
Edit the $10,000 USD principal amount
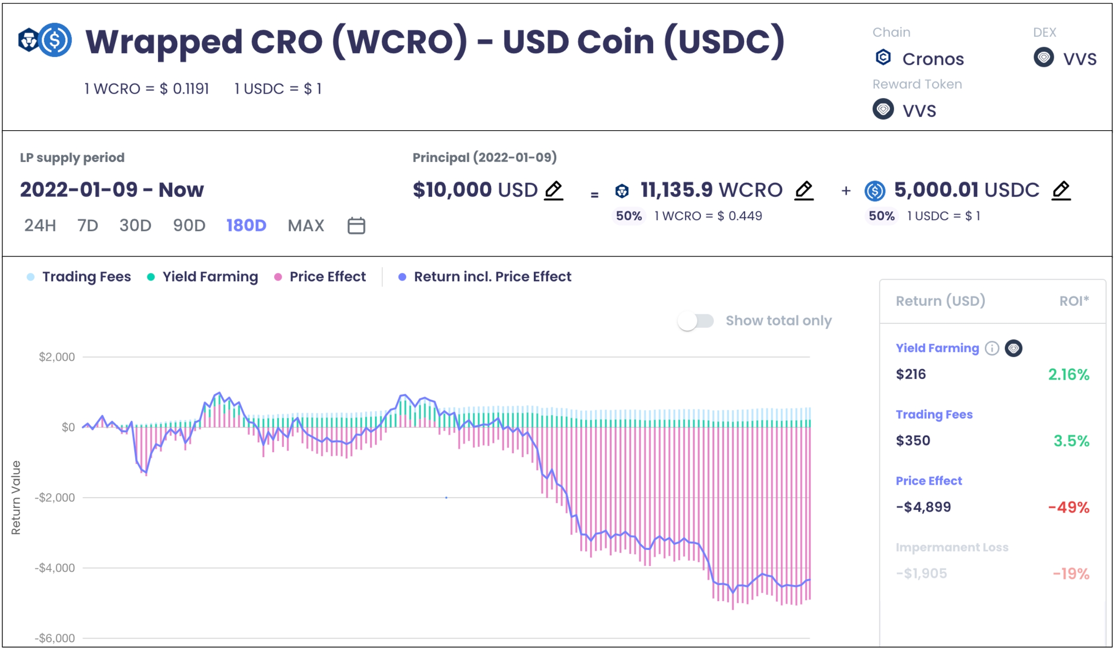coord(553,190)
